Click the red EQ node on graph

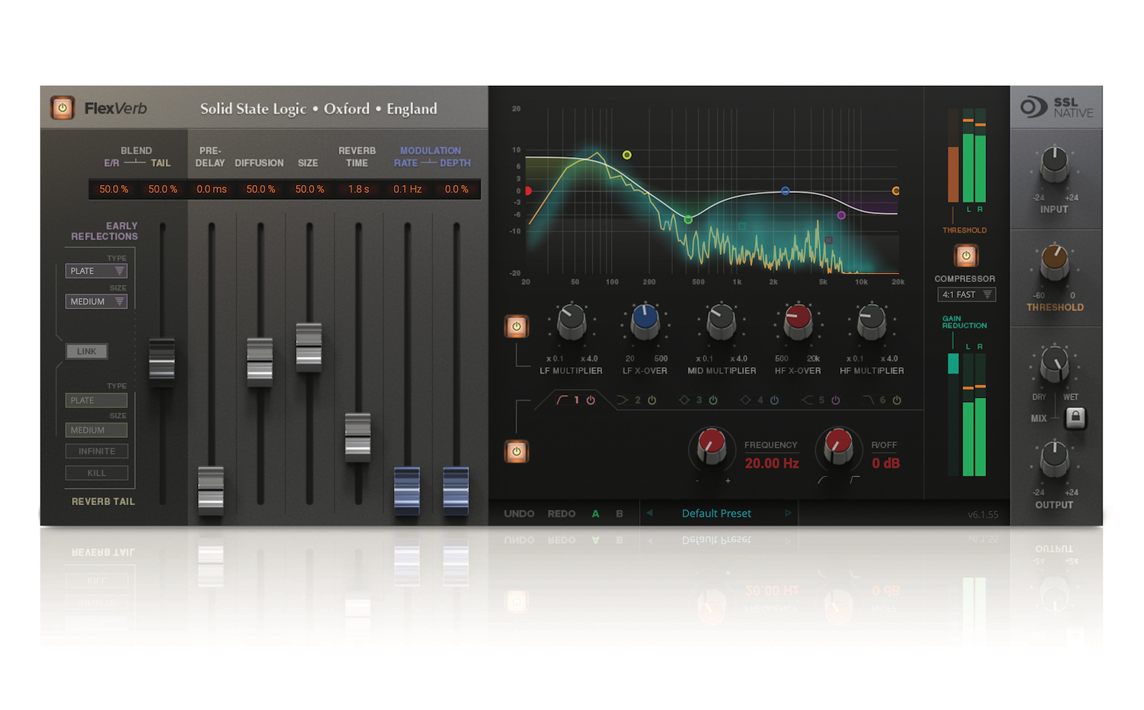pyautogui.click(x=528, y=191)
